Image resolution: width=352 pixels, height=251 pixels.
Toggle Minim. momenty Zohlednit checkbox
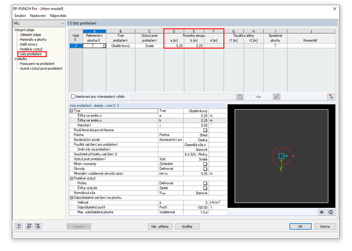click(205, 164)
